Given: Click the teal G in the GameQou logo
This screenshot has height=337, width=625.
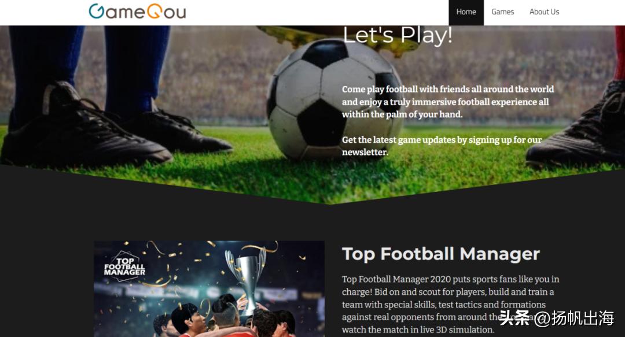Looking at the screenshot, I should pyautogui.click(x=97, y=12).
